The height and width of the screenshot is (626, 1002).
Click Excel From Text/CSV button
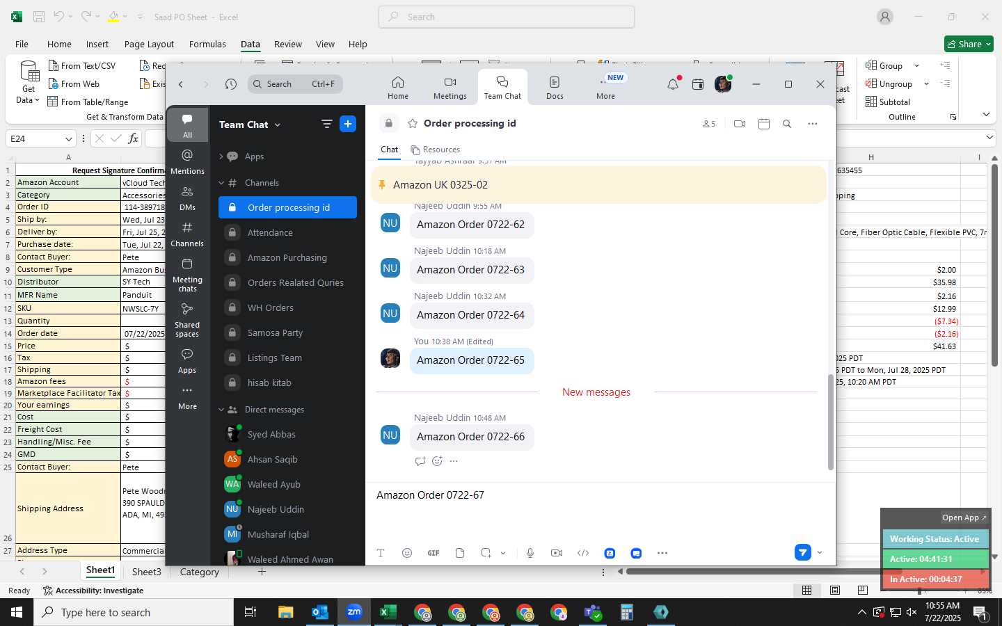coord(82,65)
